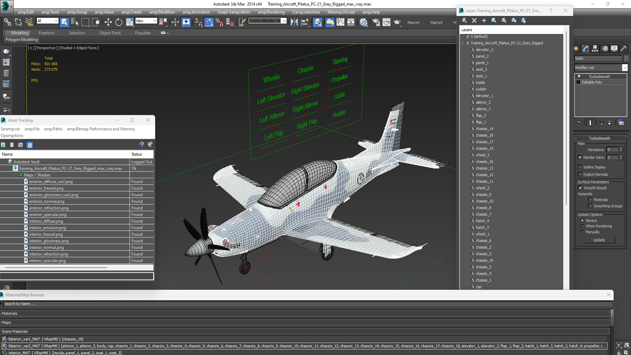The width and height of the screenshot is (631, 355).
Task: Create new layer in Layer dialog
Action: tap(464, 20)
